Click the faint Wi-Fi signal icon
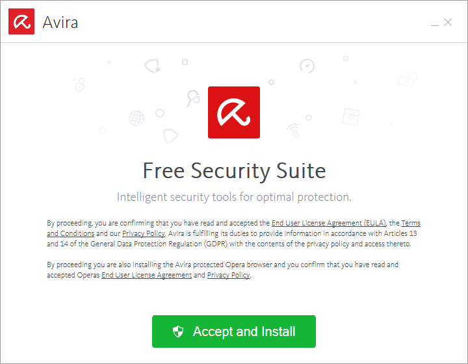This screenshot has width=468, height=364. (294, 130)
